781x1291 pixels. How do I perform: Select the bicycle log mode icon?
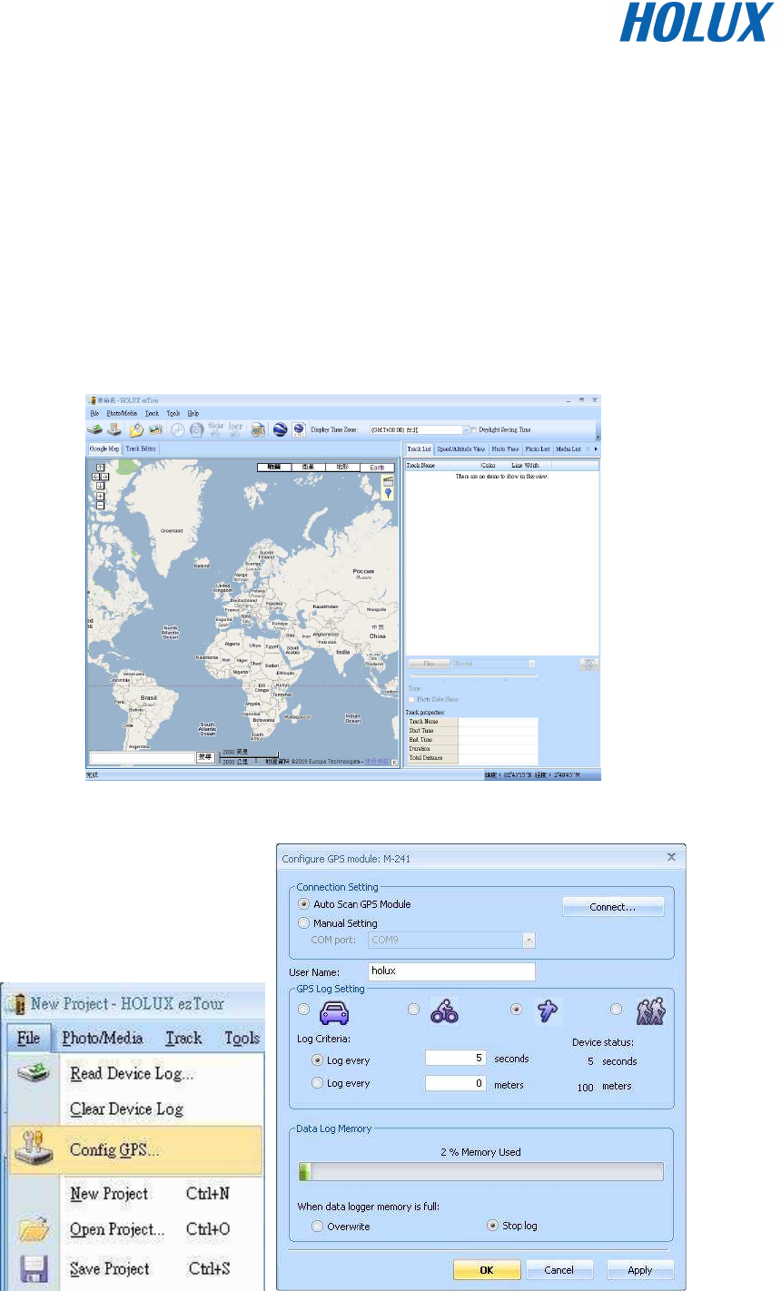(445, 1011)
